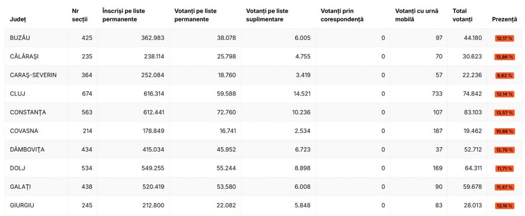The height and width of the screenshot is (216, 525).
Task: Select the DÂMBOVIȚA county row
Action: pos(262,150)
